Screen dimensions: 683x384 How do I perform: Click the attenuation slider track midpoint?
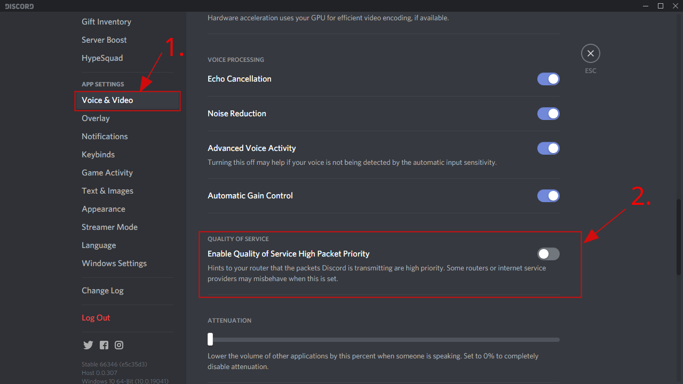(384, 339)
